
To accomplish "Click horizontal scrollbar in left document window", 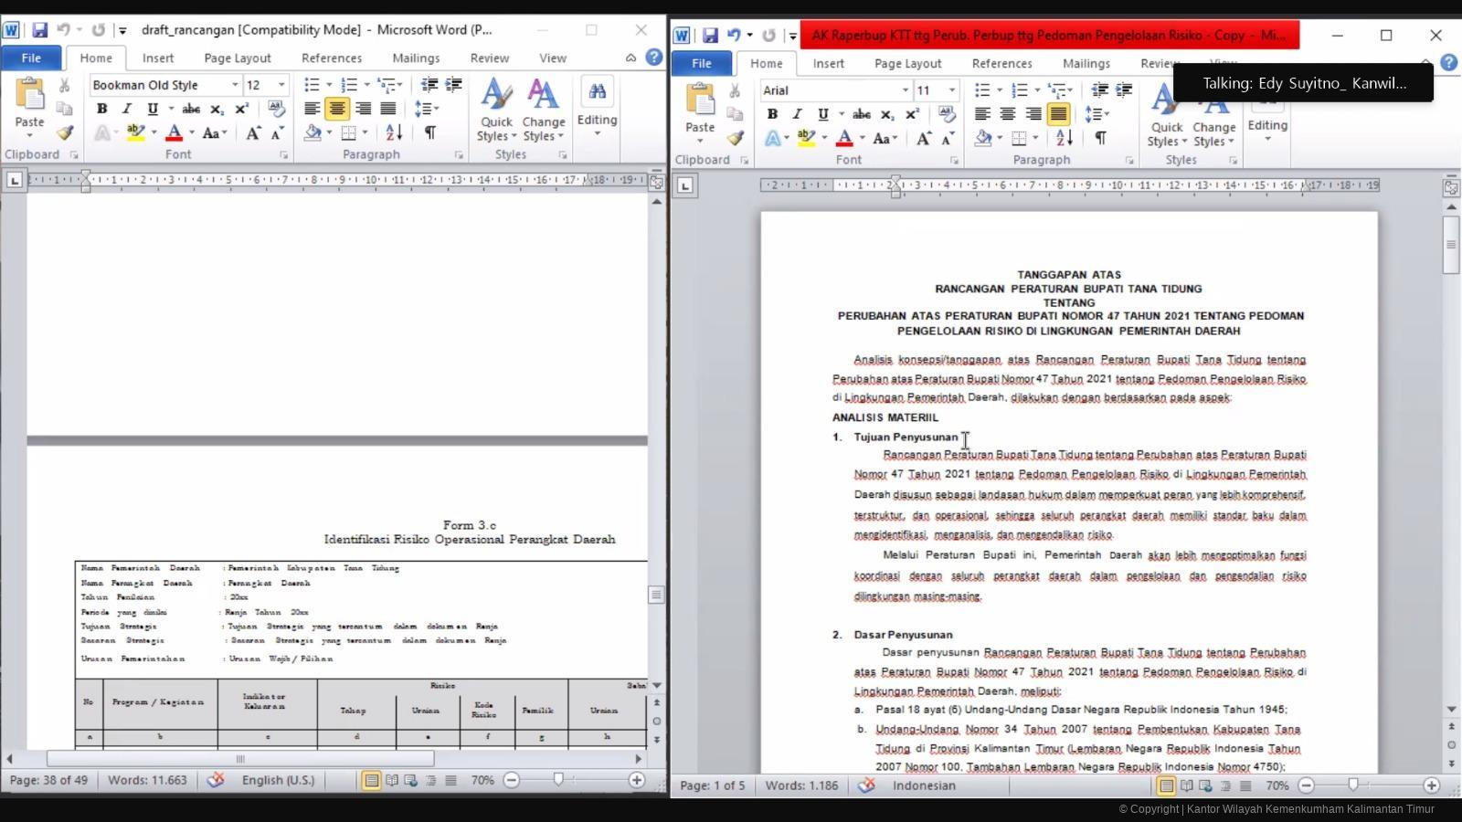I will click(x=240, y=759).
